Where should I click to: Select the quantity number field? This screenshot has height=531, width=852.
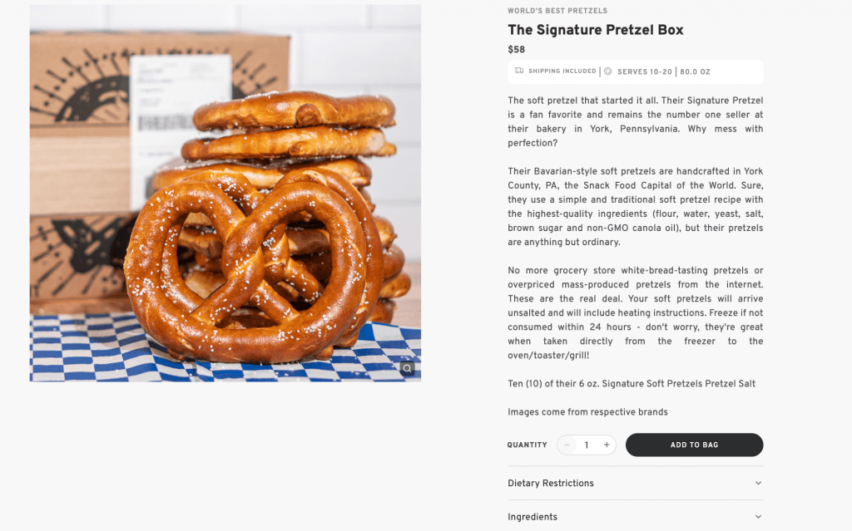[x=587, y=445]
